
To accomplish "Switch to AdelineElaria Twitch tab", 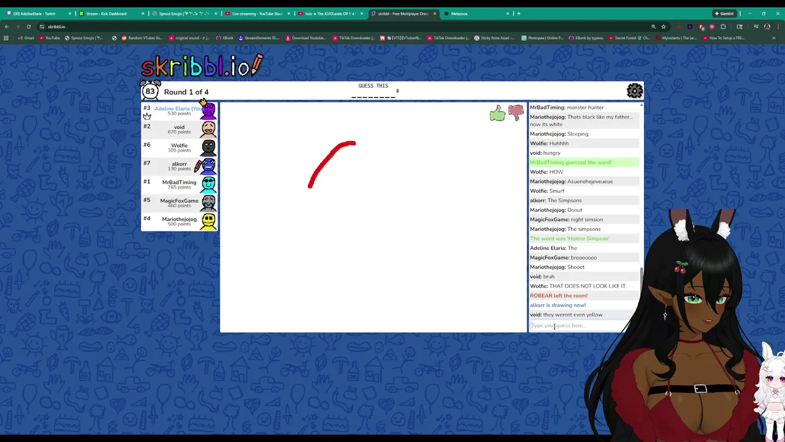I will [38, 14].
